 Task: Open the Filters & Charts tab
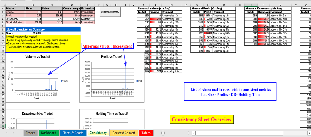(x=73, y=133)
